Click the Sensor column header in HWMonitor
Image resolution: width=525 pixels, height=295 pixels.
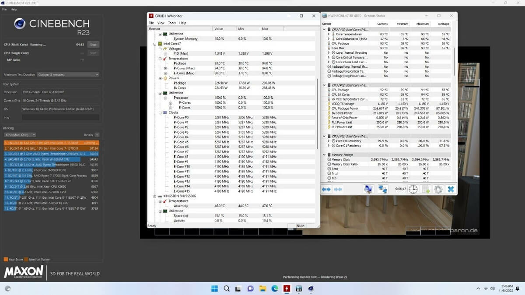[180, 28]
